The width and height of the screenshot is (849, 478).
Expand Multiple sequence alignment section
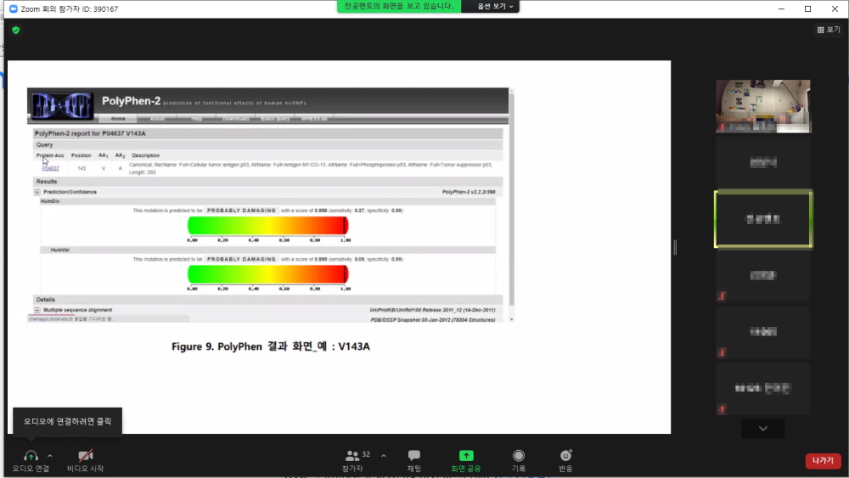pyautogui.click(x=37, y=310)
